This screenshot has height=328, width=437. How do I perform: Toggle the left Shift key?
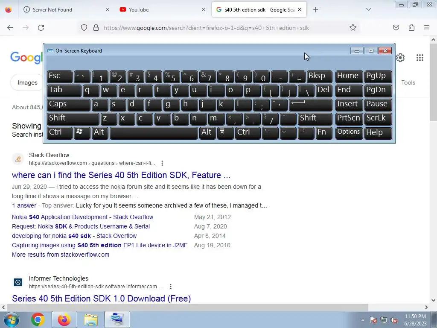coord(73,119)
